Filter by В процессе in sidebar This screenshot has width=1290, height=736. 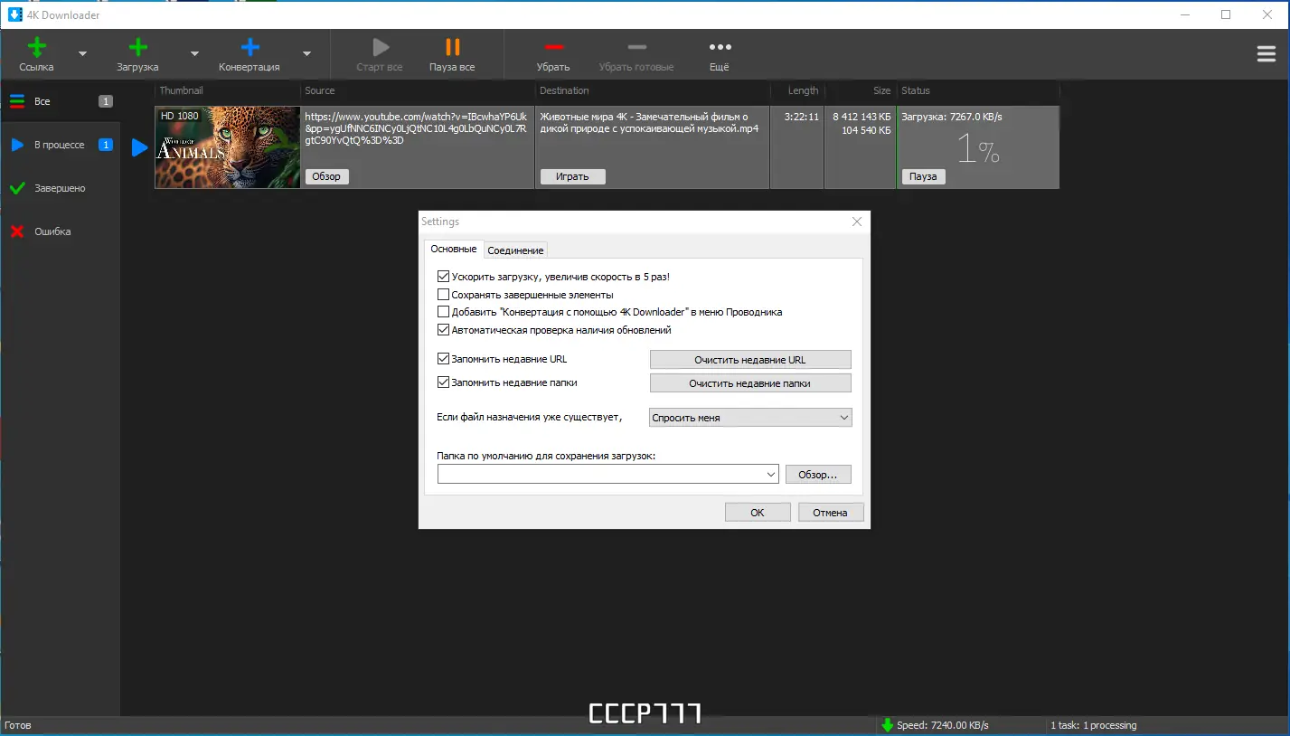60,145
